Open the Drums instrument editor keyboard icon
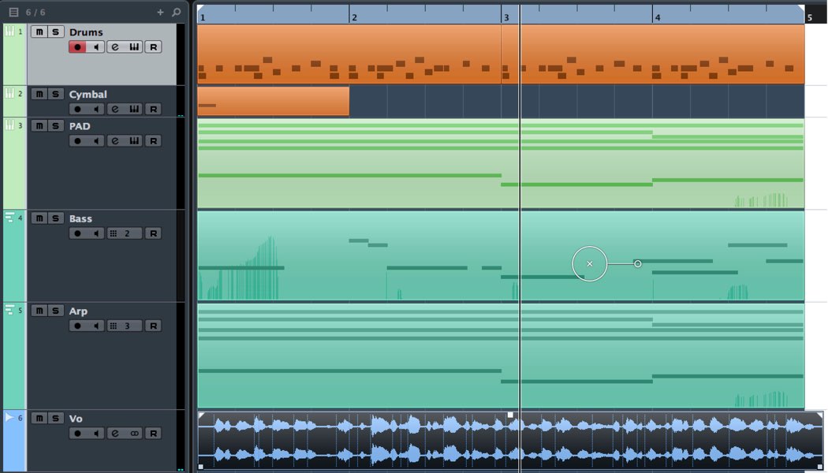This screenshot has width=828, height=473. 134,47
